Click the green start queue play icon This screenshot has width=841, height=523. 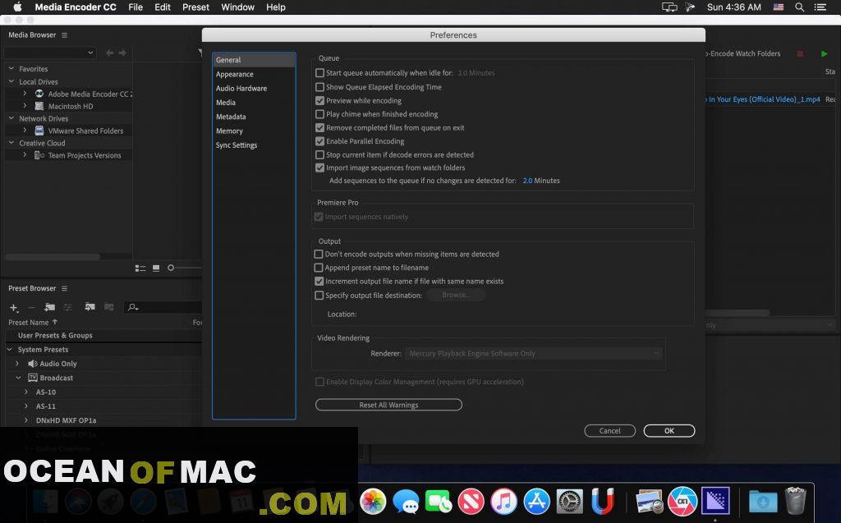coord(824,54)
